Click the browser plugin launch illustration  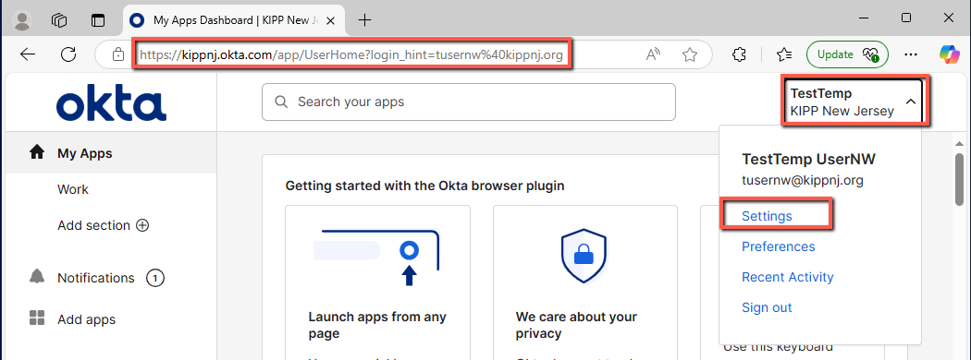377,258
